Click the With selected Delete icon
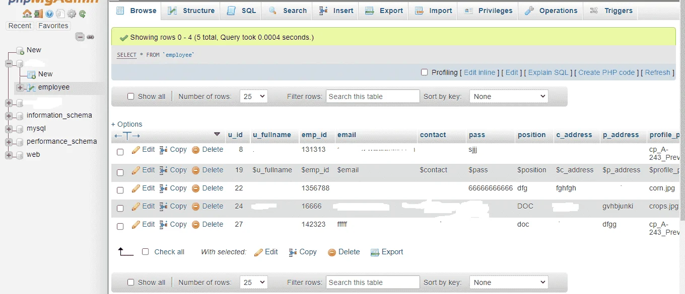Image resolution: width=685 pixels, height=294 pixels. click(332, 252)
